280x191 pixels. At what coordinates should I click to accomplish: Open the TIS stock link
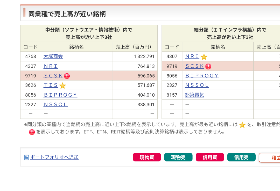pos(51,85)
